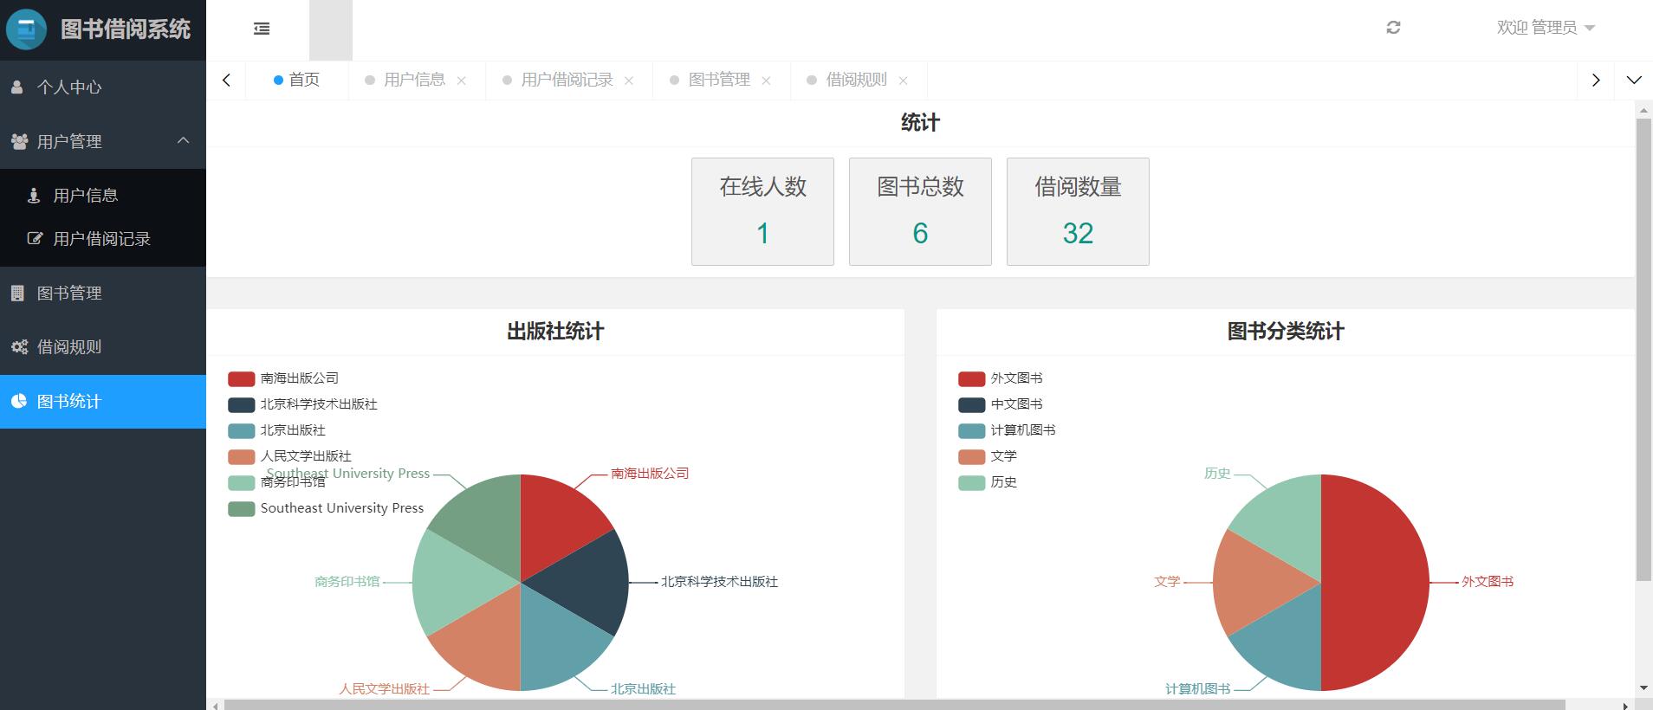Image resolution: width=1653 pixels, height=710 pixels.
Task: Click the gears icon beside 借阅规则
Action: (x=19, y=346)
